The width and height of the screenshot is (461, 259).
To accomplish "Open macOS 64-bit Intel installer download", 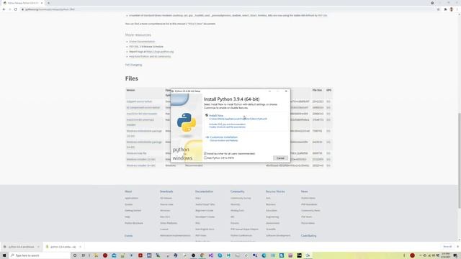I will pyautogui.click(x=142, y=114).
